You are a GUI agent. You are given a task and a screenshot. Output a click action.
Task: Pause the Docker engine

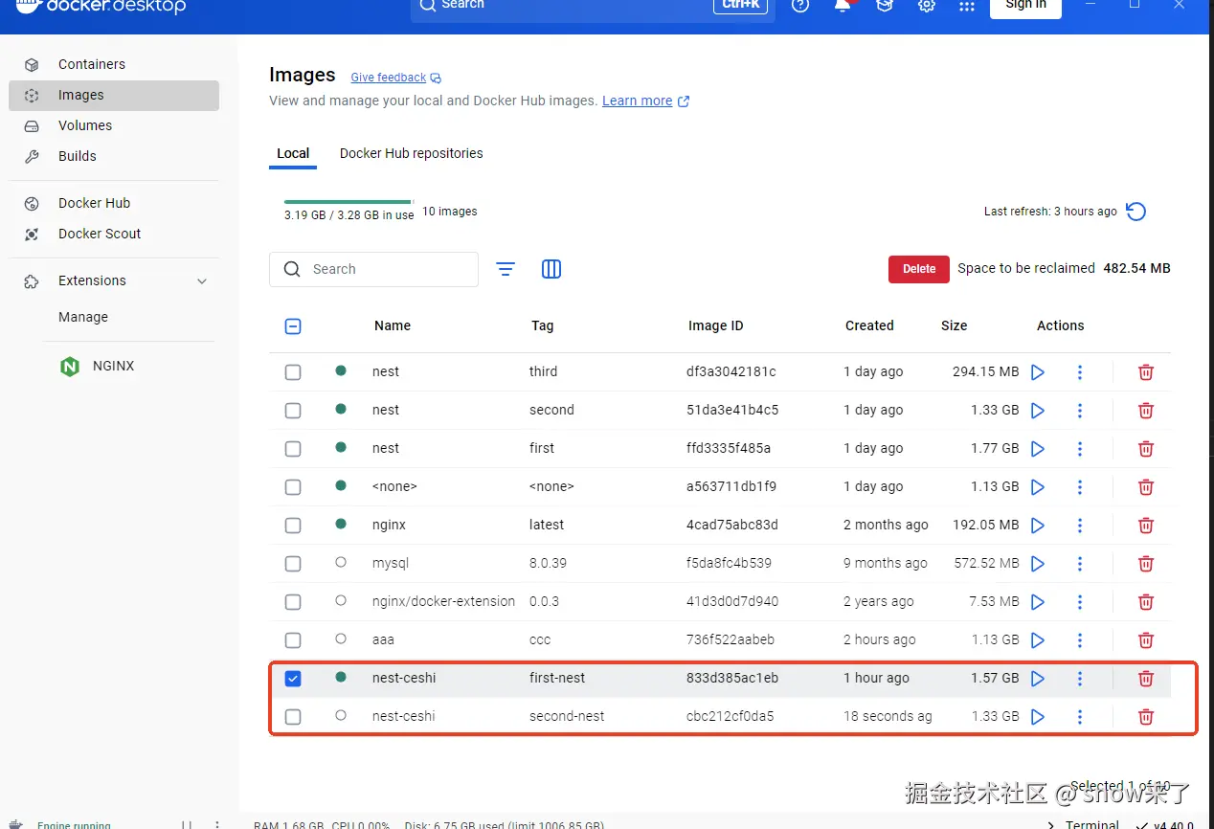coord(187,824)
